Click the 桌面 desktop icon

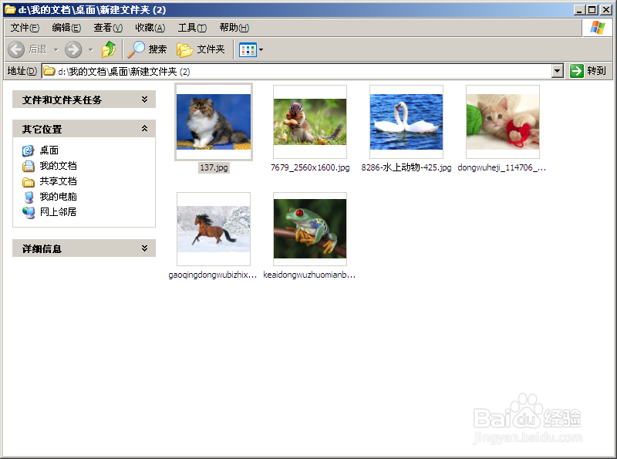pos(29,150)
